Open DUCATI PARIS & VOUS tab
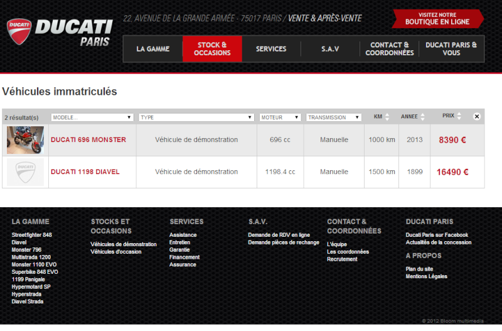Image resolution: width=502 pixels, height=331 pixels. [451, 49]
